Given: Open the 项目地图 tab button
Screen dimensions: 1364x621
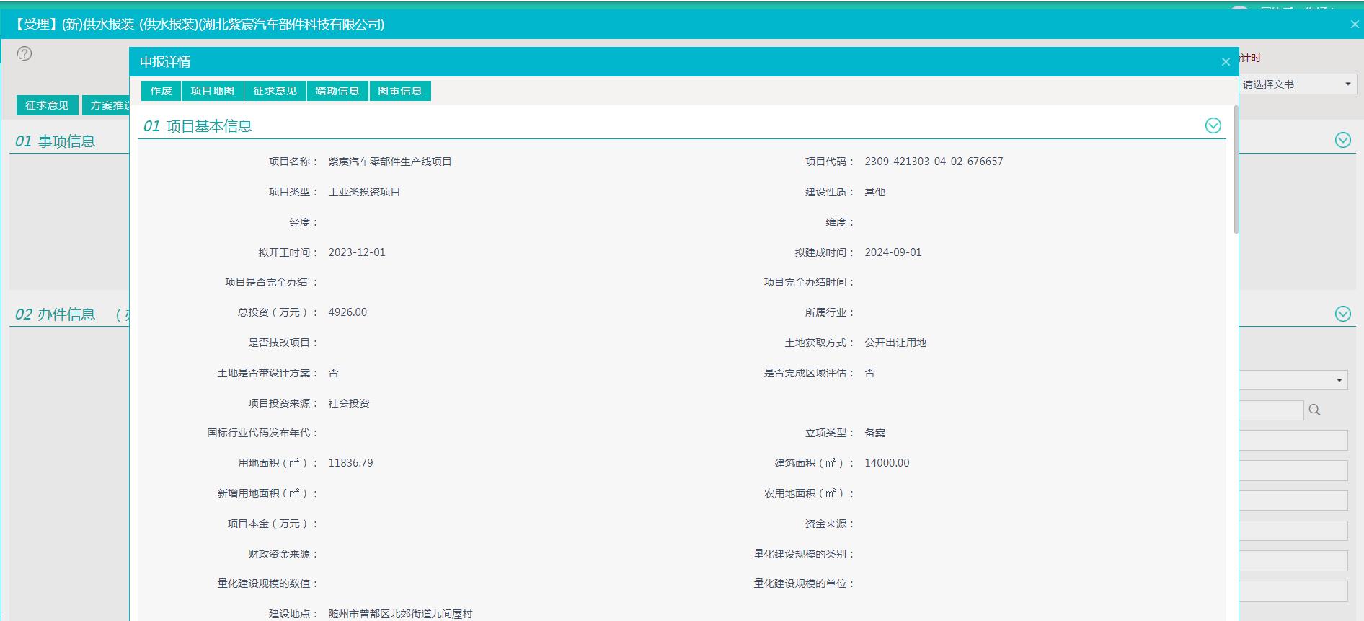Looking at the screenshot, I should 213,91.
